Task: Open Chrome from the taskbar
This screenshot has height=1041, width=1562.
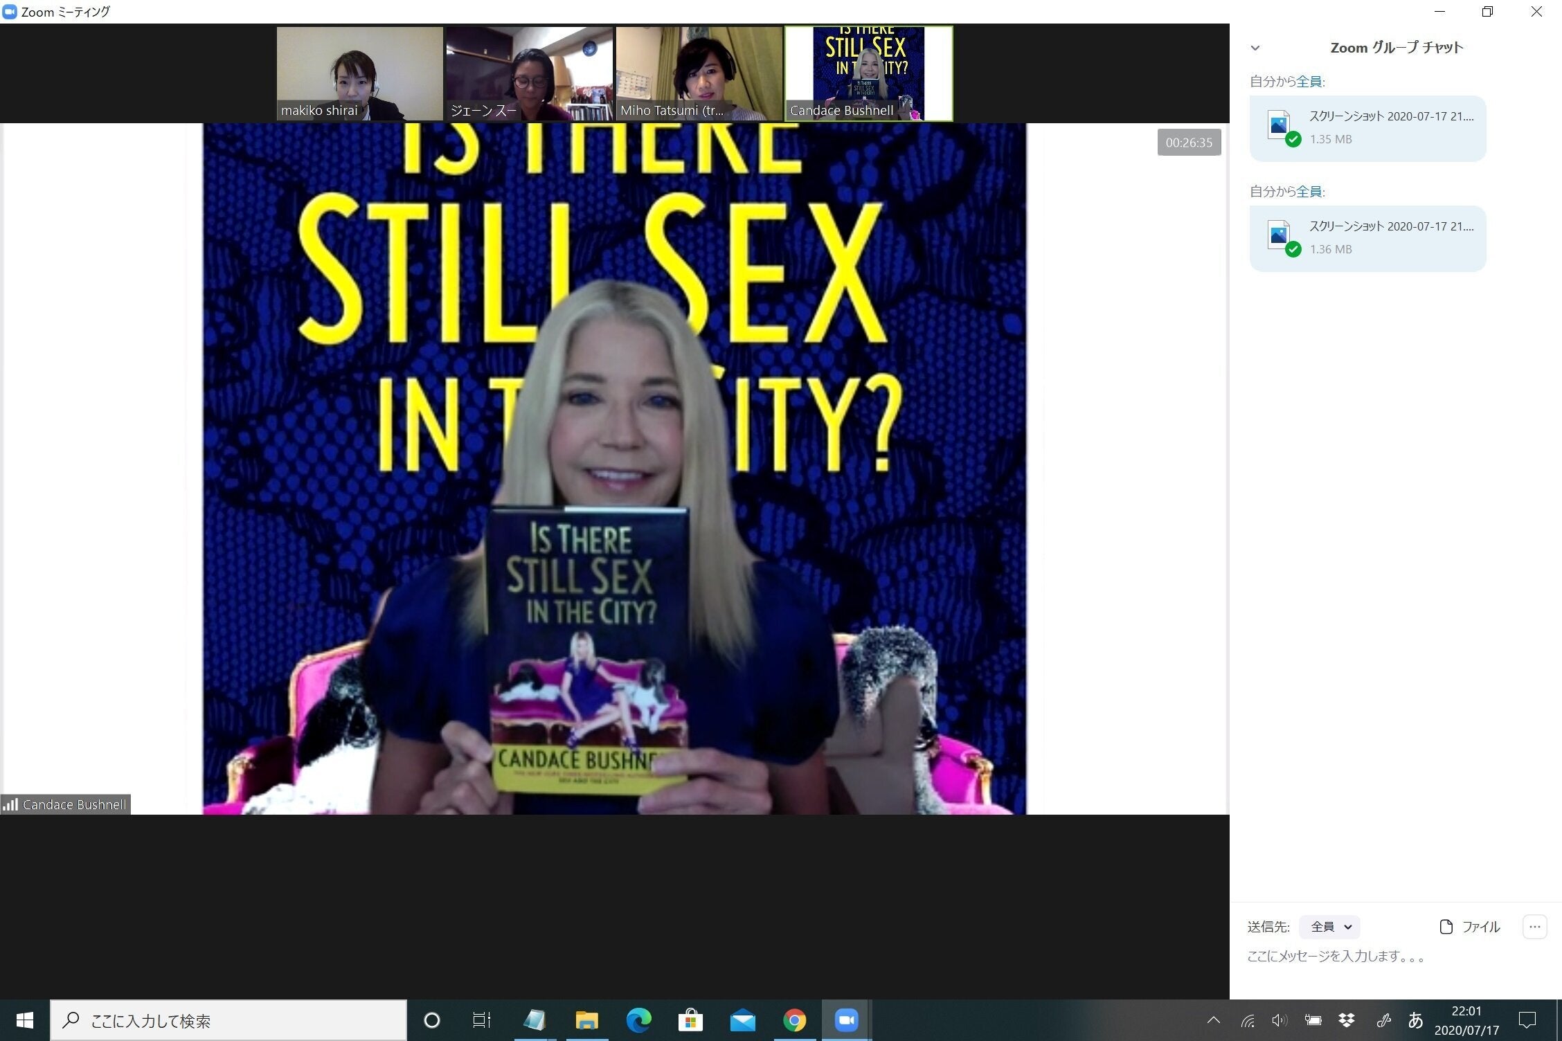Action: (794, 1020)
